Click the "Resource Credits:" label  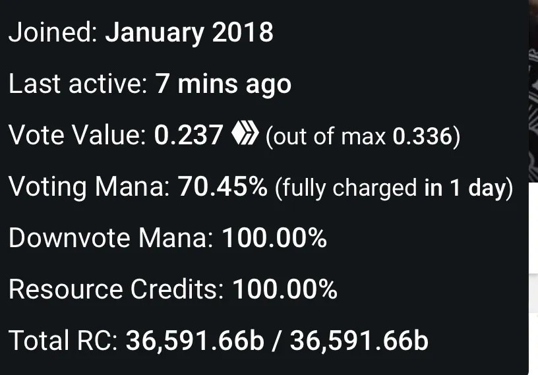coord(116,289)
